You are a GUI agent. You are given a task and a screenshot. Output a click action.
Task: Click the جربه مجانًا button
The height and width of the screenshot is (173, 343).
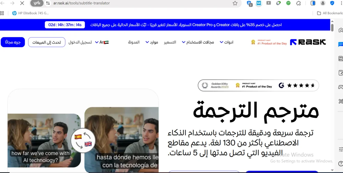point(13,42)
